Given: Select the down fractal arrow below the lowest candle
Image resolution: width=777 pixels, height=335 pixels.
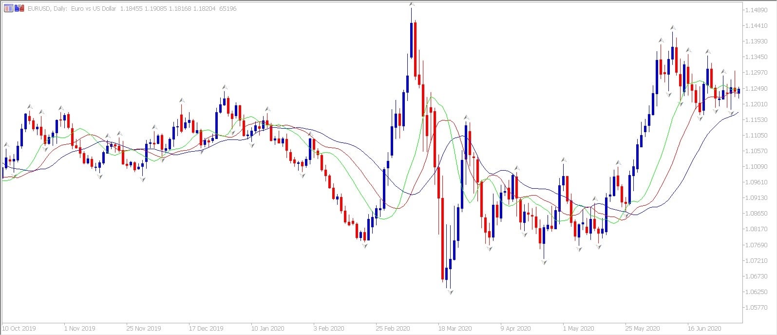Looking at the screenshot, I should click(x=451, y=292).
